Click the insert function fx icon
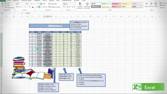This screenshot has width=167, height=94. pos(22,13)
